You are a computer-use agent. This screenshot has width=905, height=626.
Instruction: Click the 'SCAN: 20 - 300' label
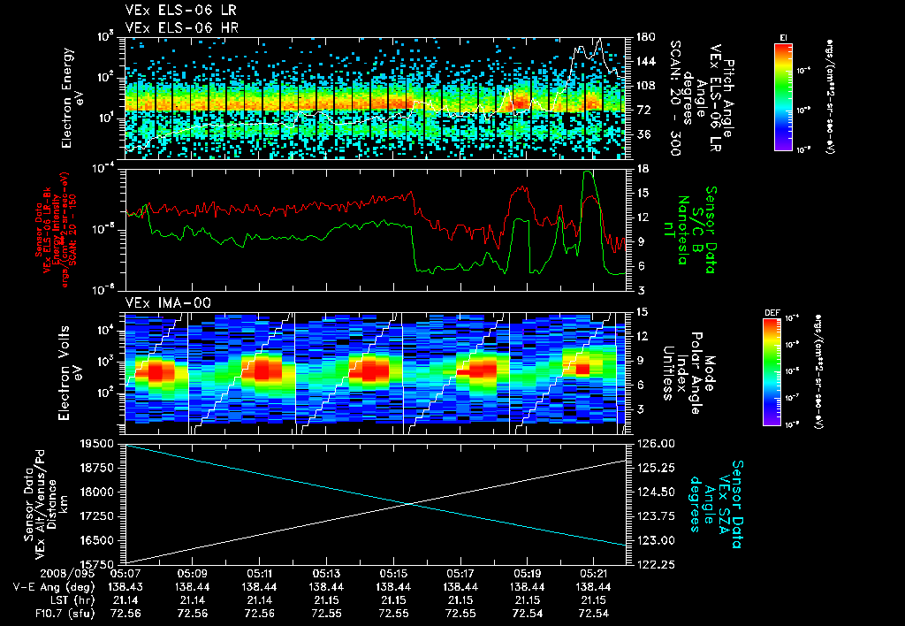tap(675, 98)
